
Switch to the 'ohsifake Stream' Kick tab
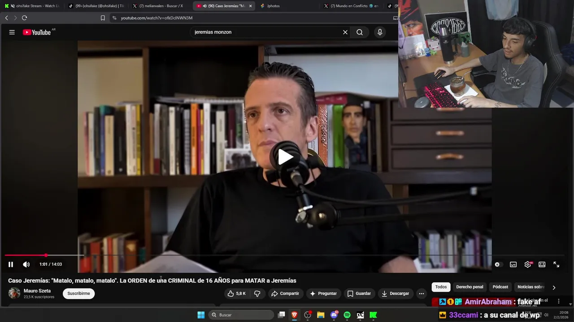[x=33, y=6]
